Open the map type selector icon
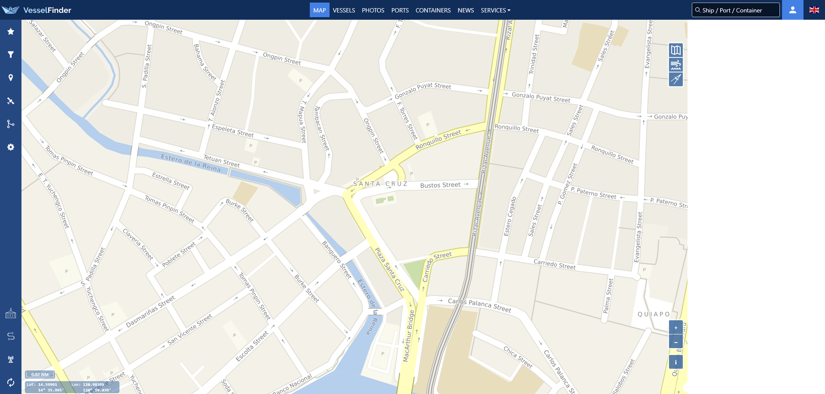This screenshot has width=825, height=394. [676, 50]
